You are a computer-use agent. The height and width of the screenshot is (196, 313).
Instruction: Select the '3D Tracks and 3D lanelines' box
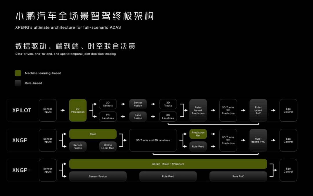(153, 140)
